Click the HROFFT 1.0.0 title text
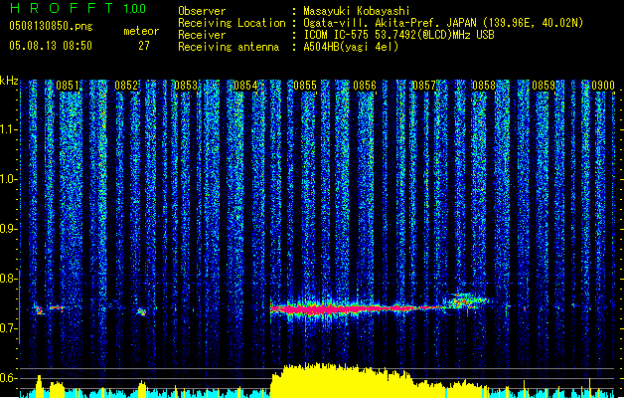 click(x=78, y=8)
